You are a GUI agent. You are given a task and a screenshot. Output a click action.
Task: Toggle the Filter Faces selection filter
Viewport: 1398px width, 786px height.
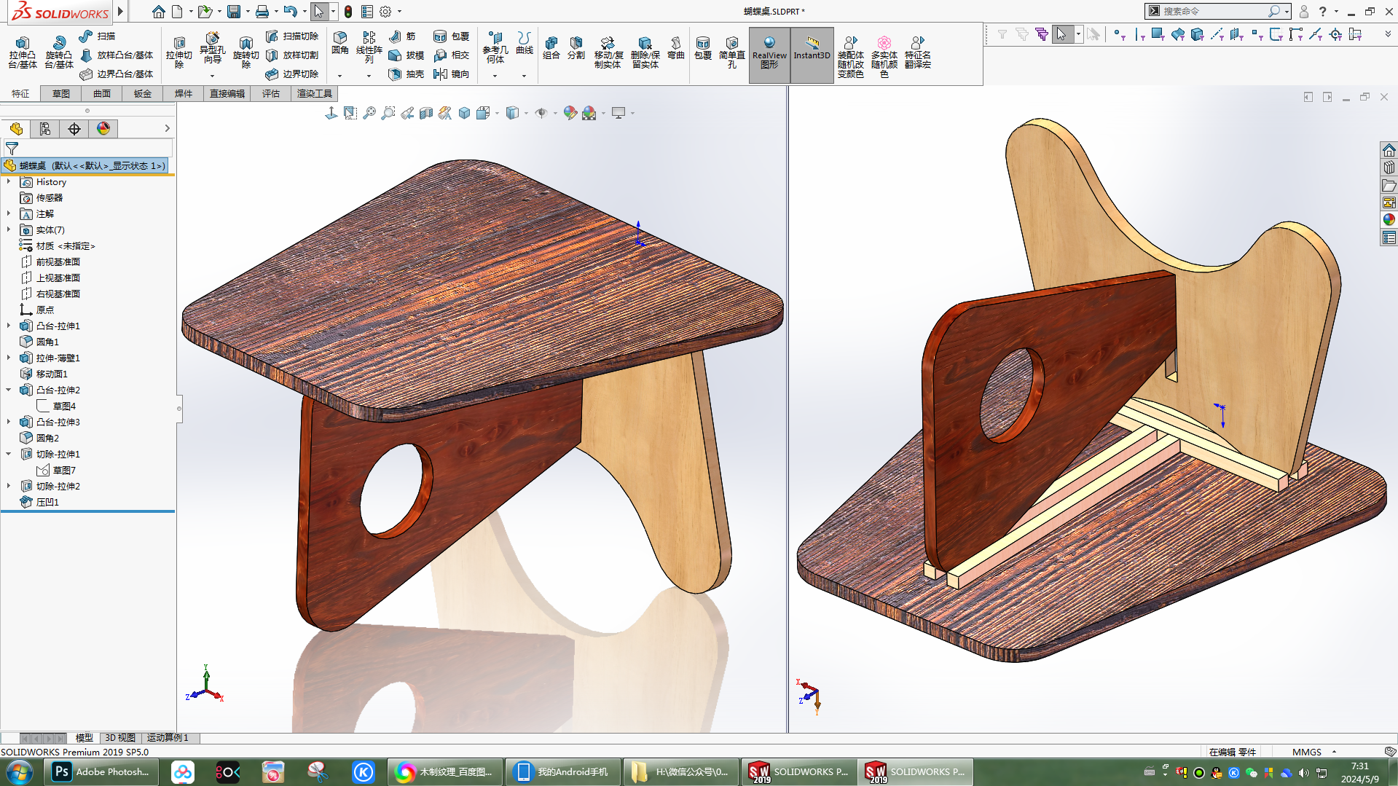coord(1158,34)
